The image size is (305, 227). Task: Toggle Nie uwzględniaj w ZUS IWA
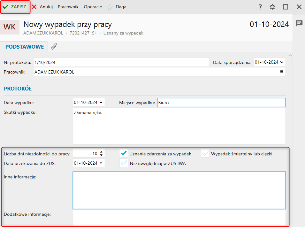(124, 163)
